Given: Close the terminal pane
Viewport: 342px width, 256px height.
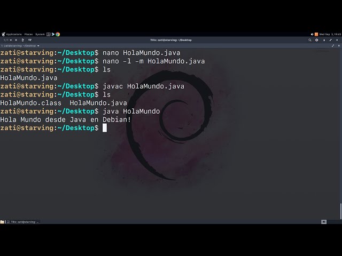Looking at the screenshot, I should 339,46.
